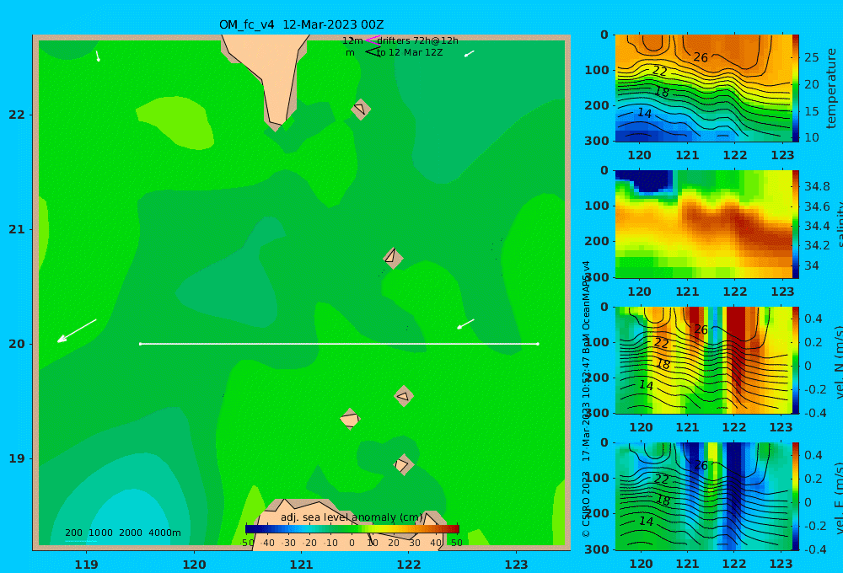This screenshot has width=843, height=573.
Task: Click the 'temperature' axis label
Action: (831, 88)
